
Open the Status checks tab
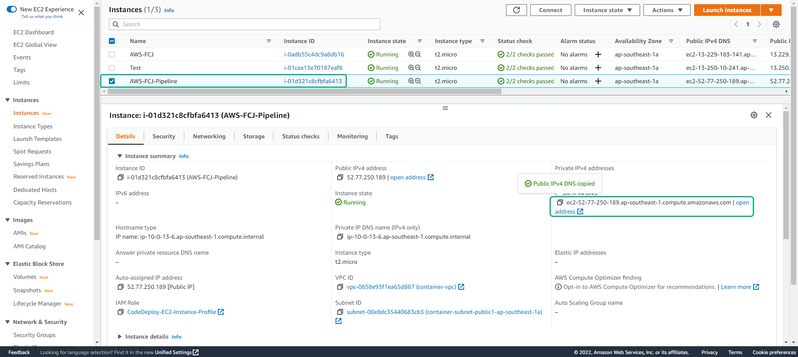point(301,136)
